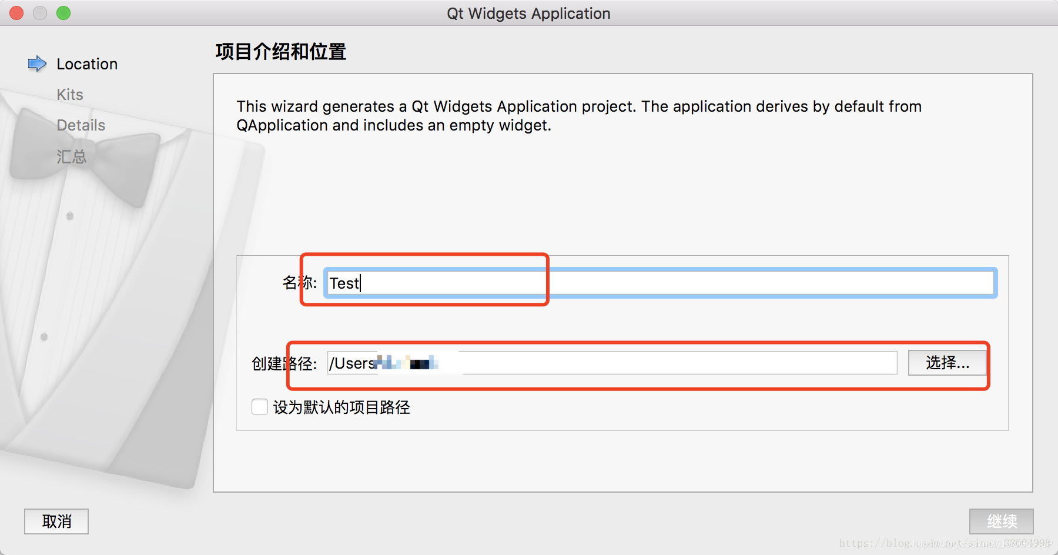
Task: Focus the 名称 project name field
Action: 660,283
